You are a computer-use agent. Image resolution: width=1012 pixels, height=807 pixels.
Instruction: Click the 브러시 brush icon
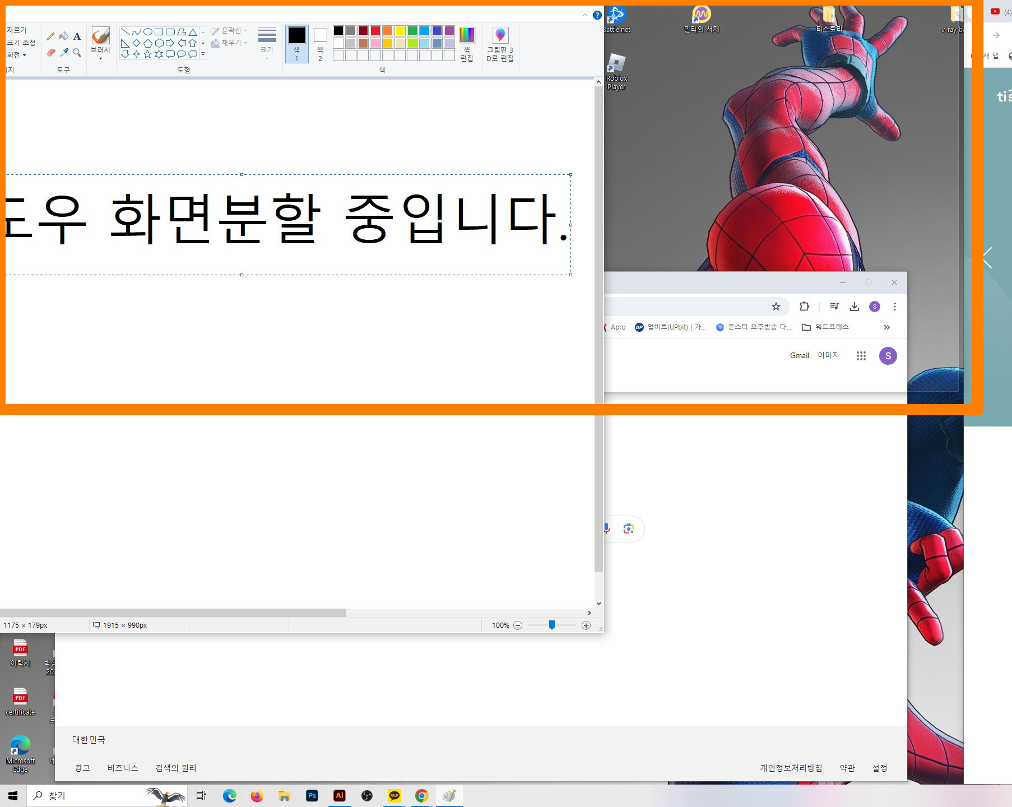(x=100, y=36)
